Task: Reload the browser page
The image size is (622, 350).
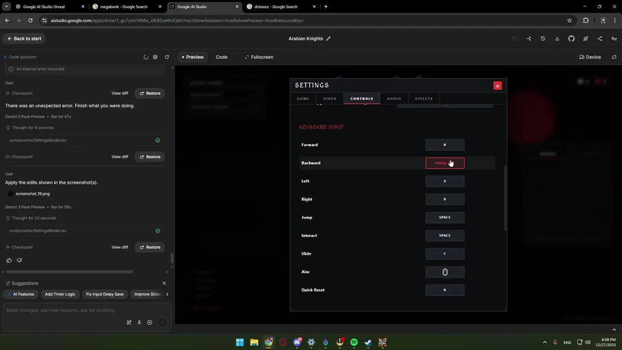Action: [30, 20]
